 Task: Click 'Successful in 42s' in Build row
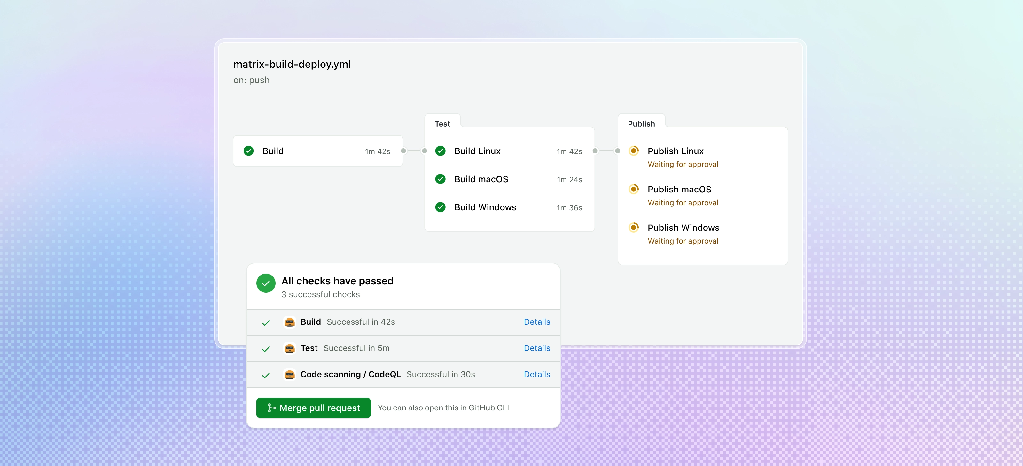(x=361, y=322)
